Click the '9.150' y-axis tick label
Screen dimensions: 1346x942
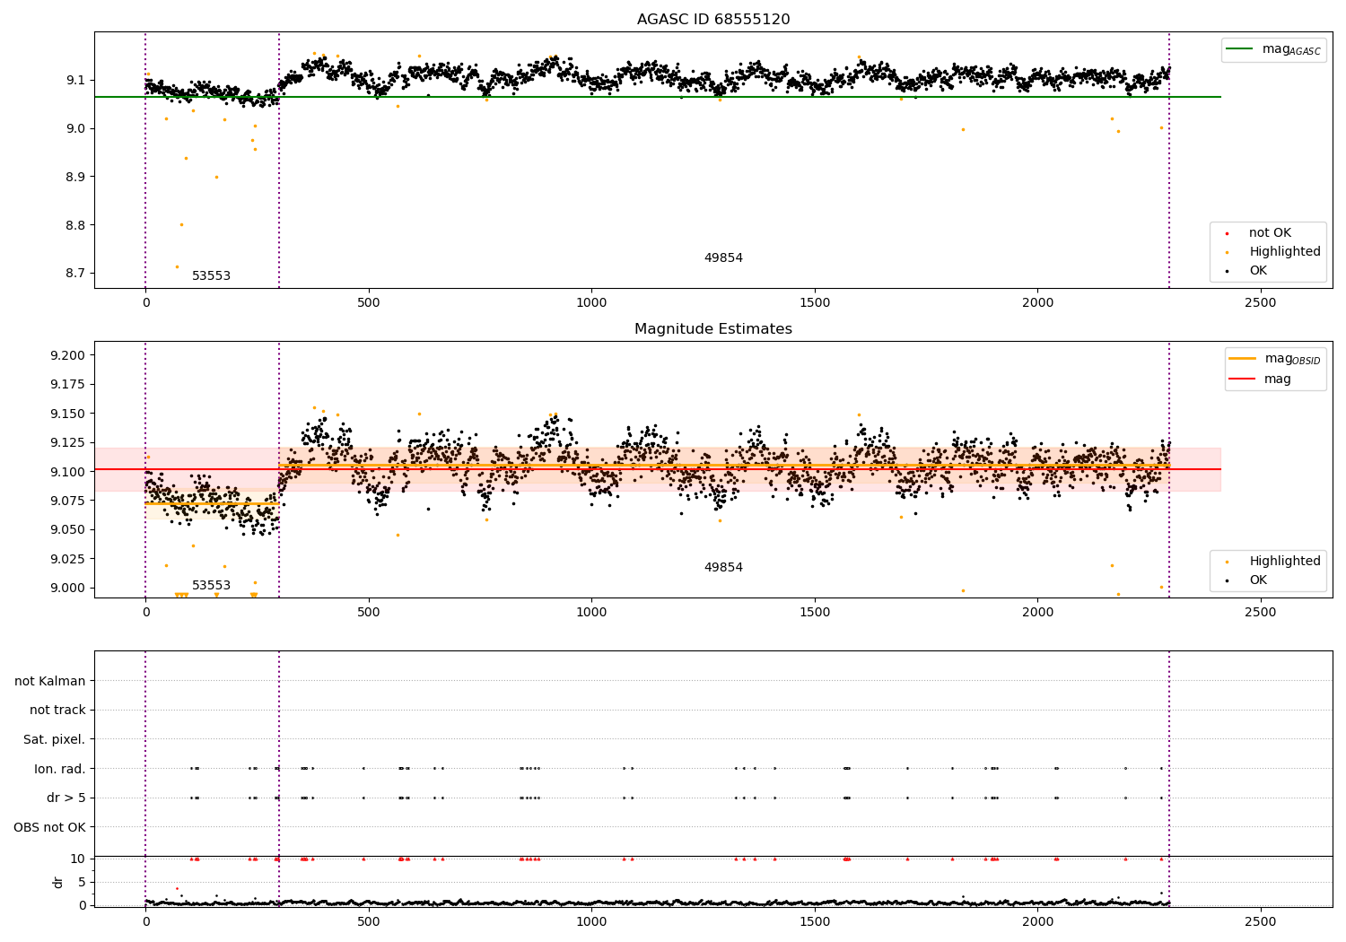(x=68, y=414)
